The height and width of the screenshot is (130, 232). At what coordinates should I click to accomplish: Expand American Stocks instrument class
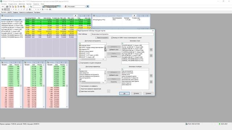(x=80, y=45)
